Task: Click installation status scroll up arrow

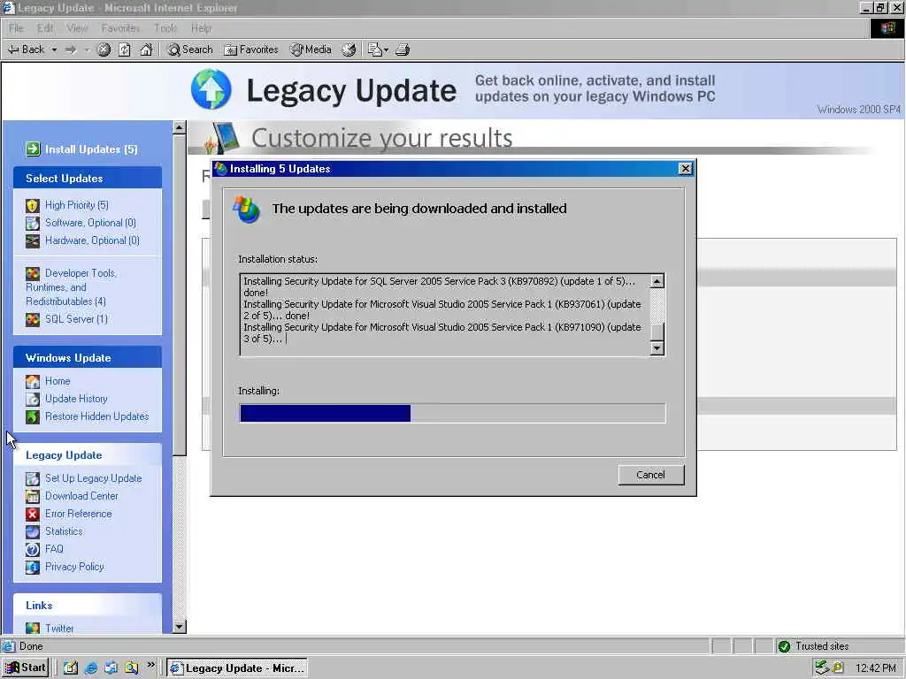Action: coord(657,281)
